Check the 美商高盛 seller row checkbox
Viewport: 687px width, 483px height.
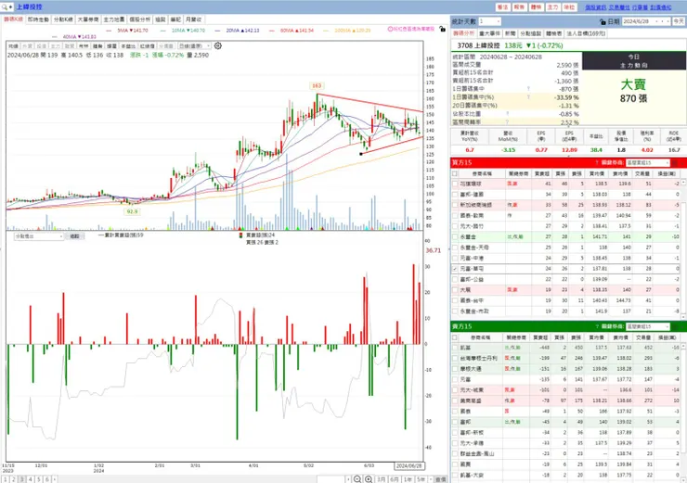click(455, 400)
